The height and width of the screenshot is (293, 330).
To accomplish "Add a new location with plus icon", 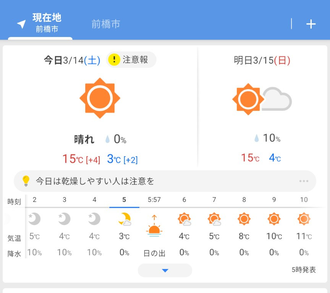I will [311, 24].
